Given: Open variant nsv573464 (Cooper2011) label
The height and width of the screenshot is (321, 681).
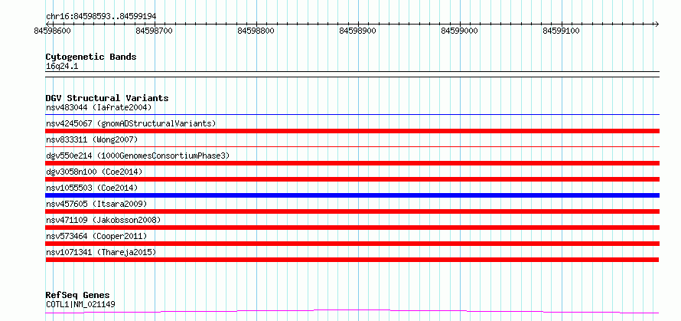Looking at the screenshot, I should point(96,236).
